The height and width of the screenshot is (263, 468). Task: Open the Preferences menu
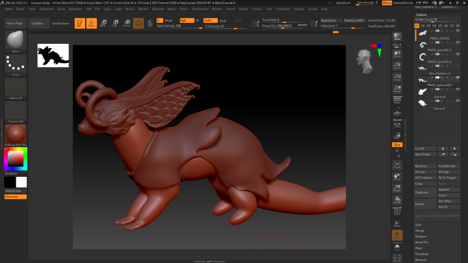click(x=200, y=9)
